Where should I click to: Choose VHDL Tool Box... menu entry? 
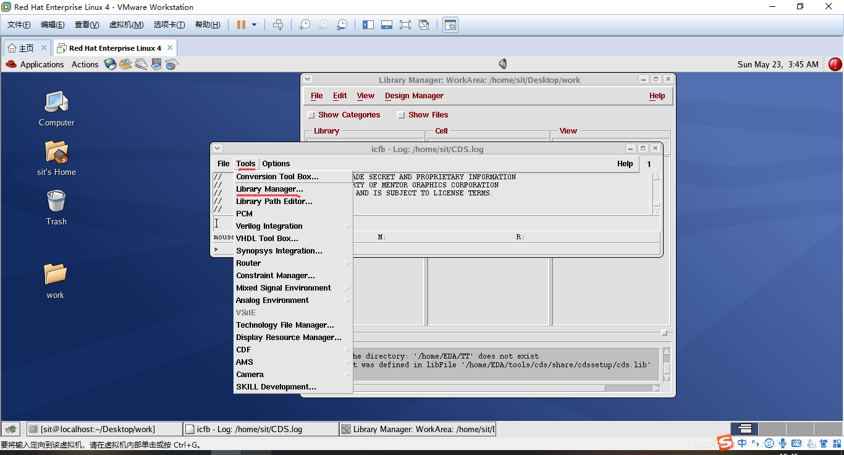tap(293, 239)
